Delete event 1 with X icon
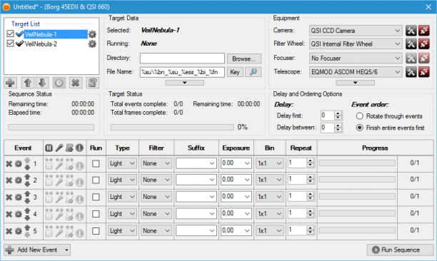The image size is (437, 261). pos(9,164)
